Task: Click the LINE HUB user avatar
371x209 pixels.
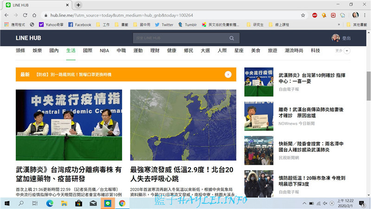Action: click(x=335, y=38)
